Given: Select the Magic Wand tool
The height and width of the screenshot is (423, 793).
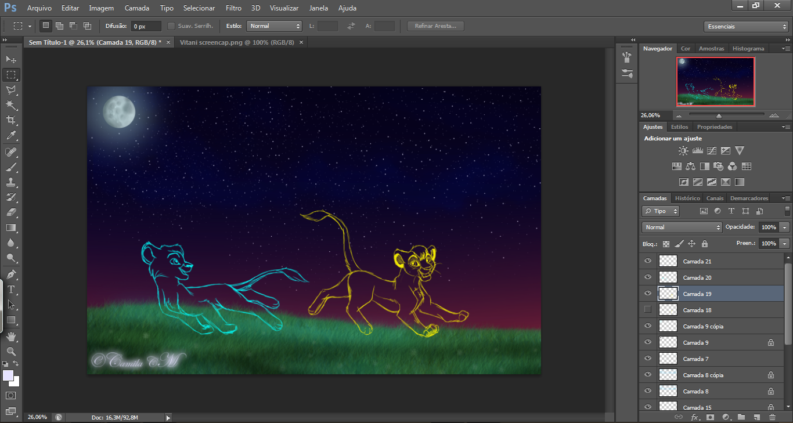Looking at the screenshot, I should coord(11,105).
